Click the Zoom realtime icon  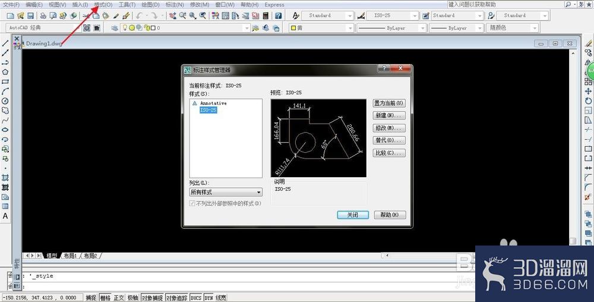(x=182, y=16)
